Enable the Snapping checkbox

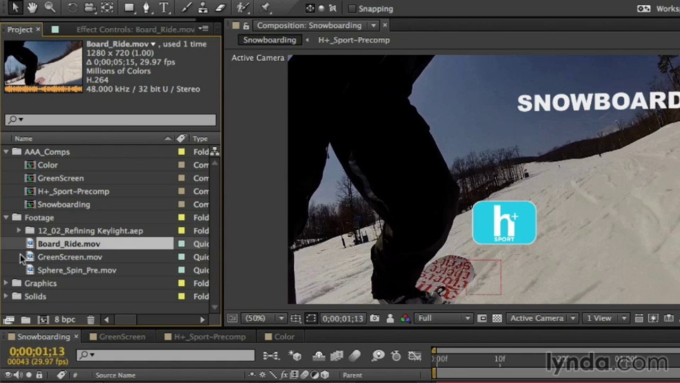click(352, 9)
